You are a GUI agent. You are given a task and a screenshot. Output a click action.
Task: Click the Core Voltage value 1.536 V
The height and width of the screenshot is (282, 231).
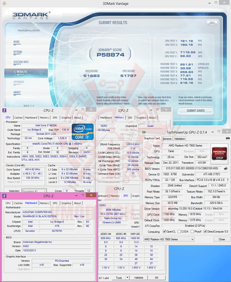[x=62, y=138]
